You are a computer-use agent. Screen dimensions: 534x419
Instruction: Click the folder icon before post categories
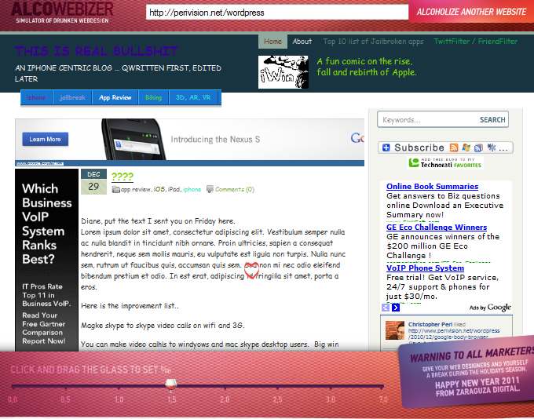click(115, 190)
